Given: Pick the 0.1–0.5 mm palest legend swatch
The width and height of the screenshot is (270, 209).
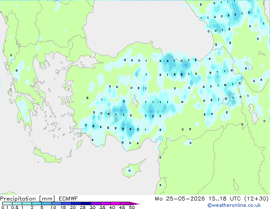Looking at the screenshot, I should (x=7, y=203).
